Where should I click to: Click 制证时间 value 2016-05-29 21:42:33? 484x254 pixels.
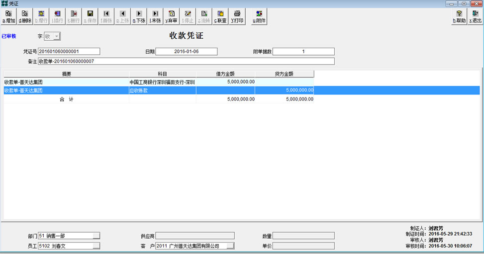450,234
